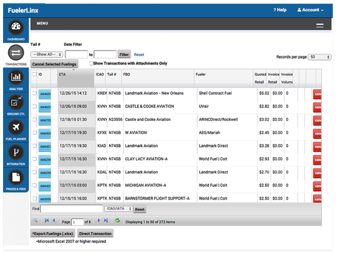This screenshot has width=351, height=255.
Task: Enable Show Transactions with Attachments Only
Action: 91,64
